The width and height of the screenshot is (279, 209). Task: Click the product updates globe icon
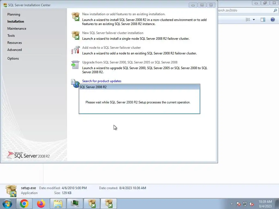tap(75, 83)
